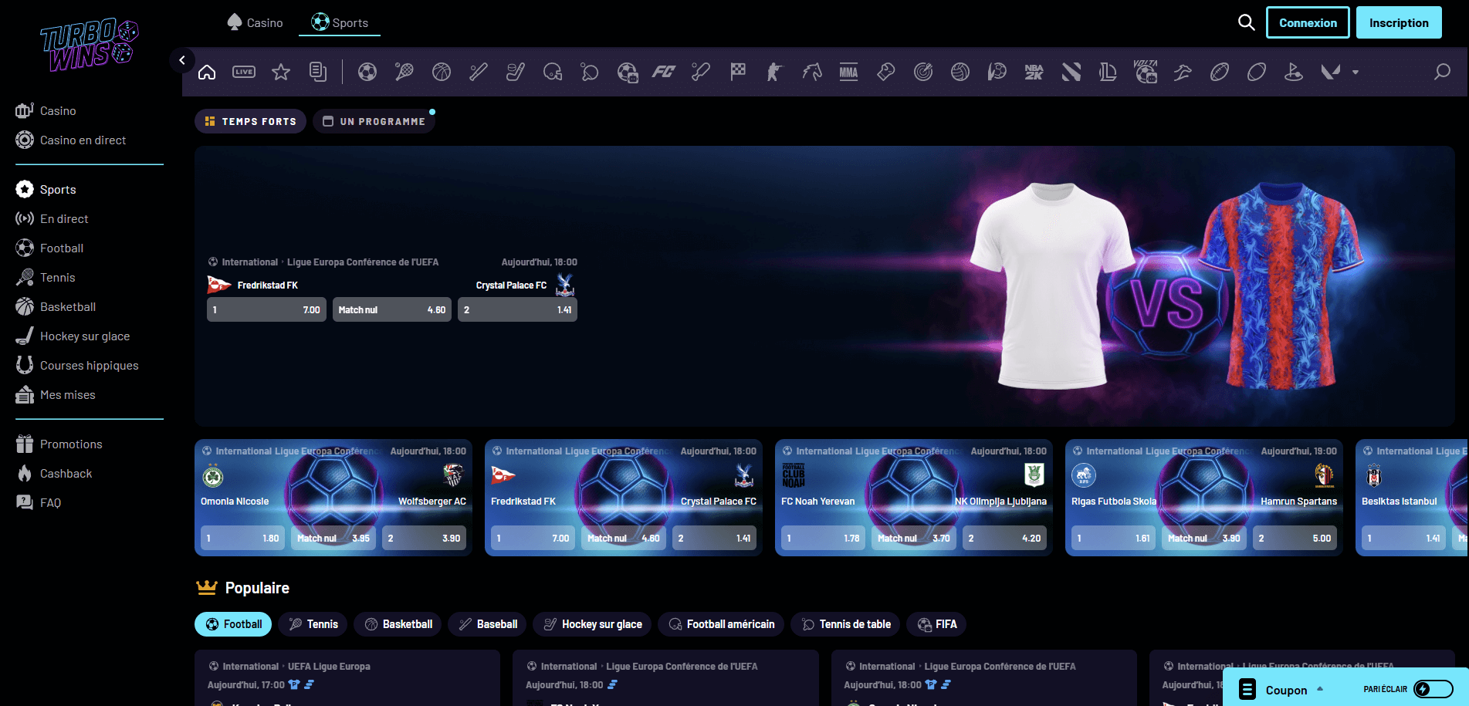1469x706 pixels.
Task: Select the darts target icon
Action: (922, 71)
